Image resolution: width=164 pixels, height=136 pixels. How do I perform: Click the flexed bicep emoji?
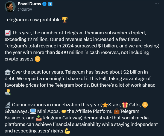pos(67,130)
